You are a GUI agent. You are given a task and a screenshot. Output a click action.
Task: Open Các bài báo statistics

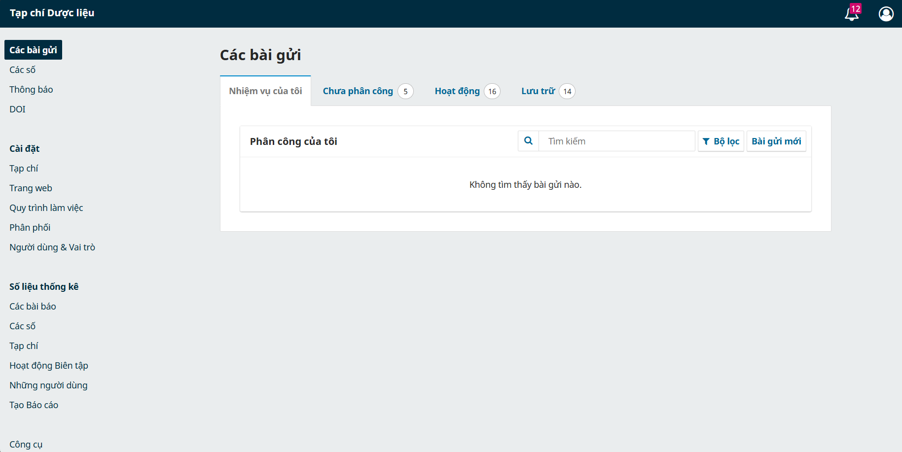click(33, 306)
